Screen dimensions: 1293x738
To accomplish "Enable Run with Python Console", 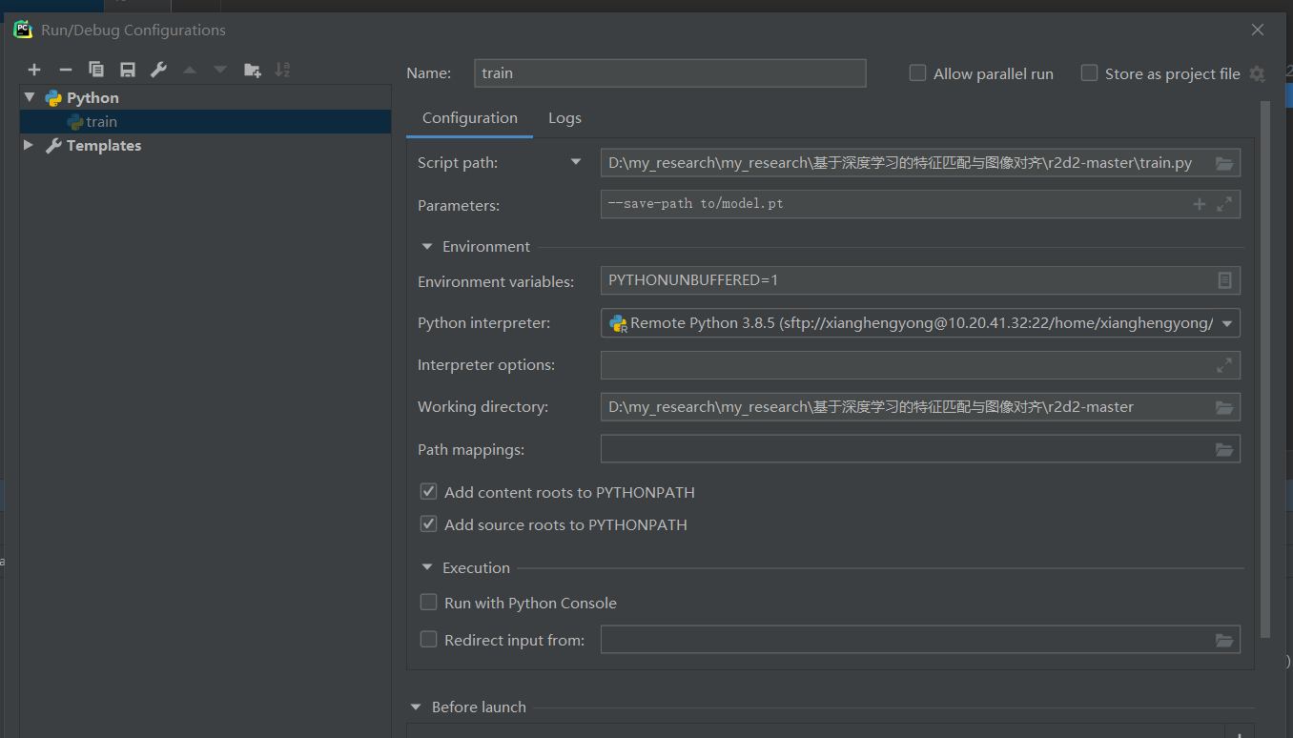I will coord(428,603).
